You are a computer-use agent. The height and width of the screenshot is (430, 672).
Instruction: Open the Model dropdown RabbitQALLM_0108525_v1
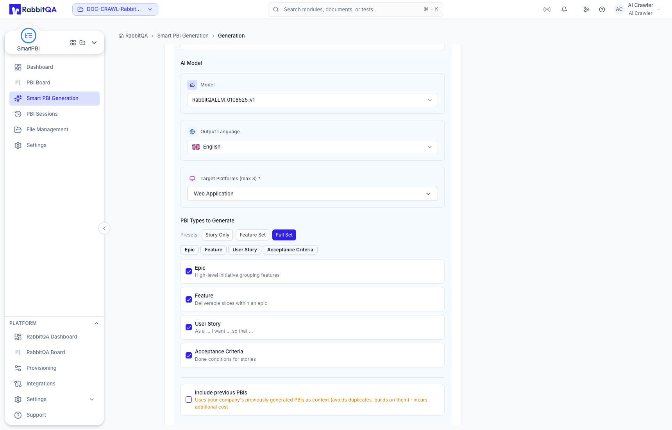point(313,100)
